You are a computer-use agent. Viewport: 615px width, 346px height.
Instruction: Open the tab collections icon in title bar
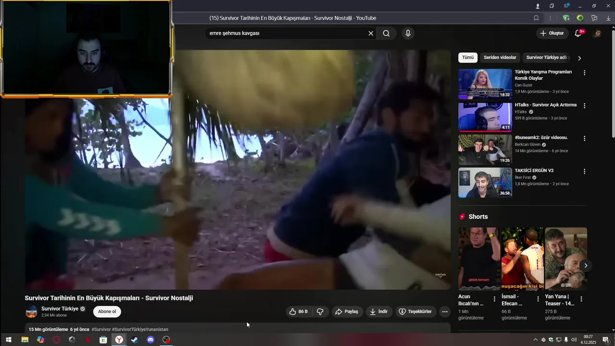point(552,6)
